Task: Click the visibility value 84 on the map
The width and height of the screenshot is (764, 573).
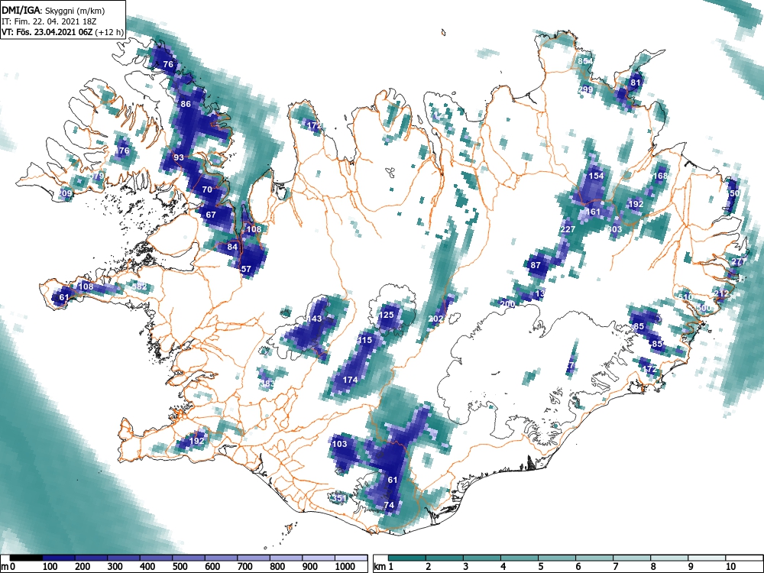Action: (x=232, y=247)
